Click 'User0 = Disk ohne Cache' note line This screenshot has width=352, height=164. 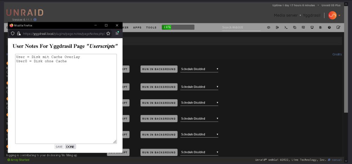(x=41, y=61)
